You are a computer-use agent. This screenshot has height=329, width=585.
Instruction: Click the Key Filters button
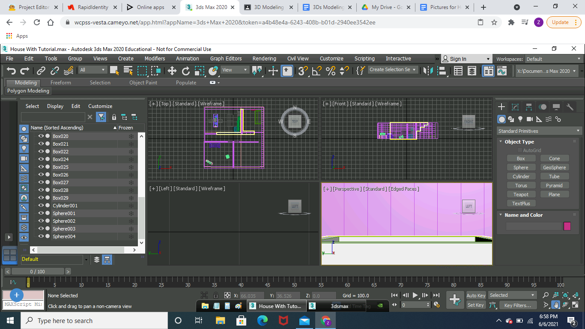pos(517,305)
